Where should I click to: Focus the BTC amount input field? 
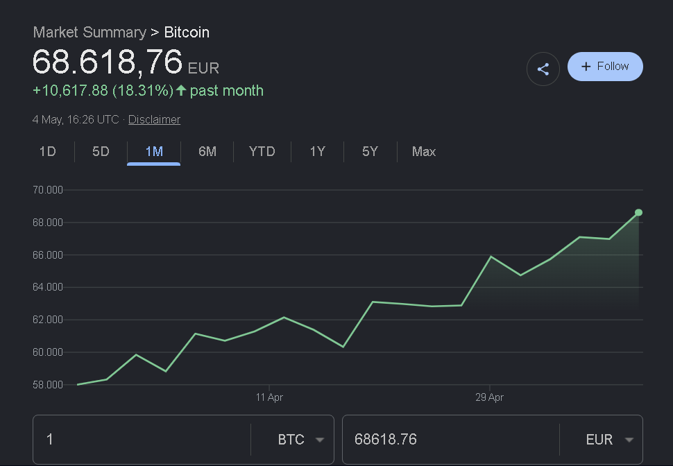[x=142, y=440]
